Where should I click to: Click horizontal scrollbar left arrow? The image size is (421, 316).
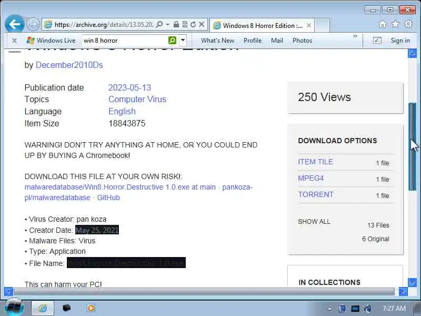click(x=8, y=291)
